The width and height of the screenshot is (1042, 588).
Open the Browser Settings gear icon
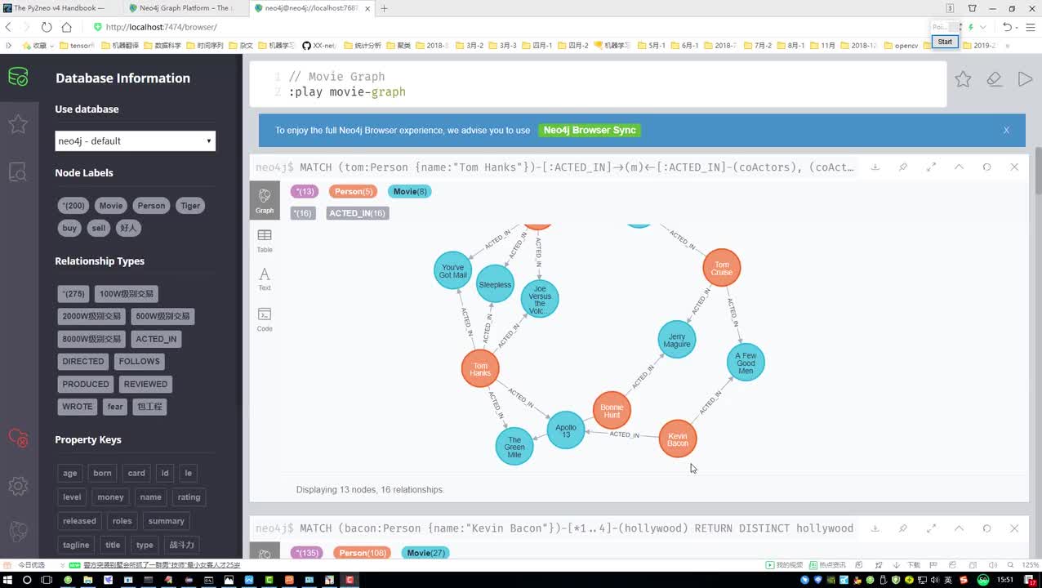pyautogui.click(x=18, y=486)
